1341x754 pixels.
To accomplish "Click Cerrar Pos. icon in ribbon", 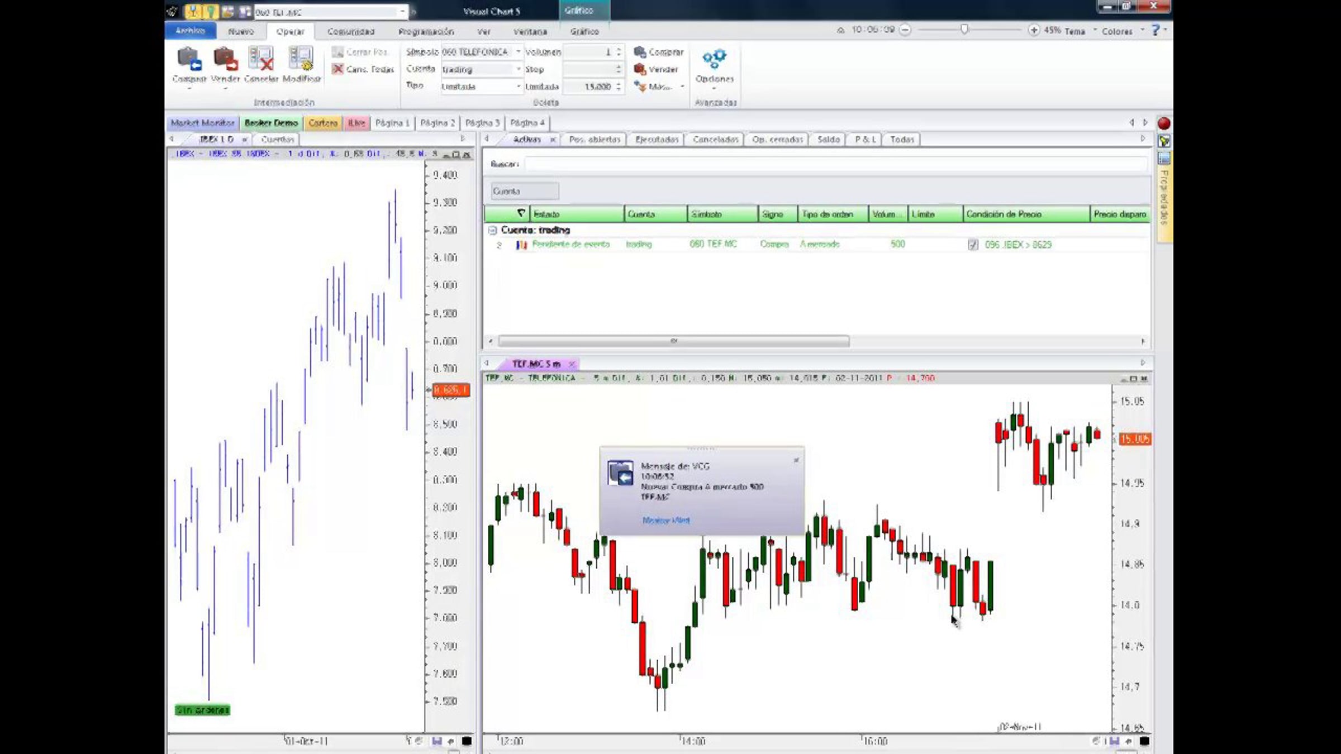I will tap(337, 52).
